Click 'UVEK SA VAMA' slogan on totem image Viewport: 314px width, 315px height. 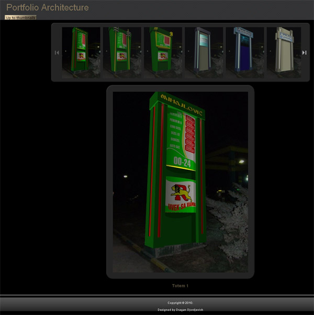click(x=182, y=207)
